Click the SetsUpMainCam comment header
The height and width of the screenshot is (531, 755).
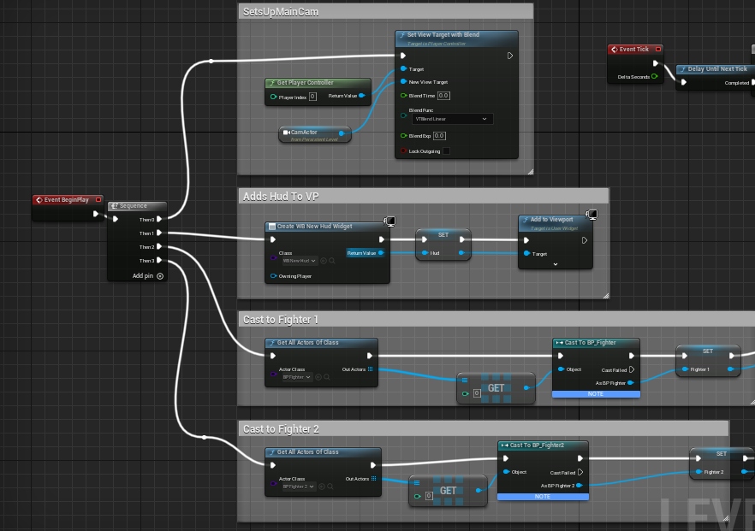[x=386, y=12]
